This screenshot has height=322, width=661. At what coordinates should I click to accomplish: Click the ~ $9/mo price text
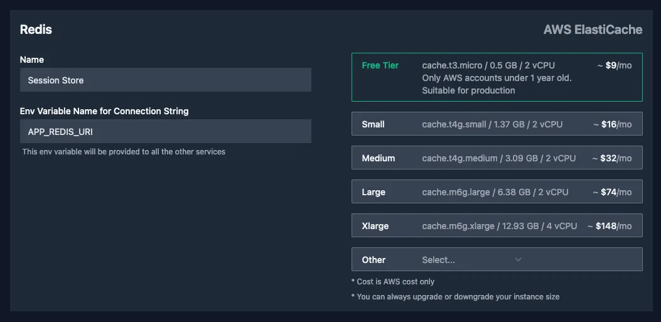pyautogui.click(x=614, y=65)
